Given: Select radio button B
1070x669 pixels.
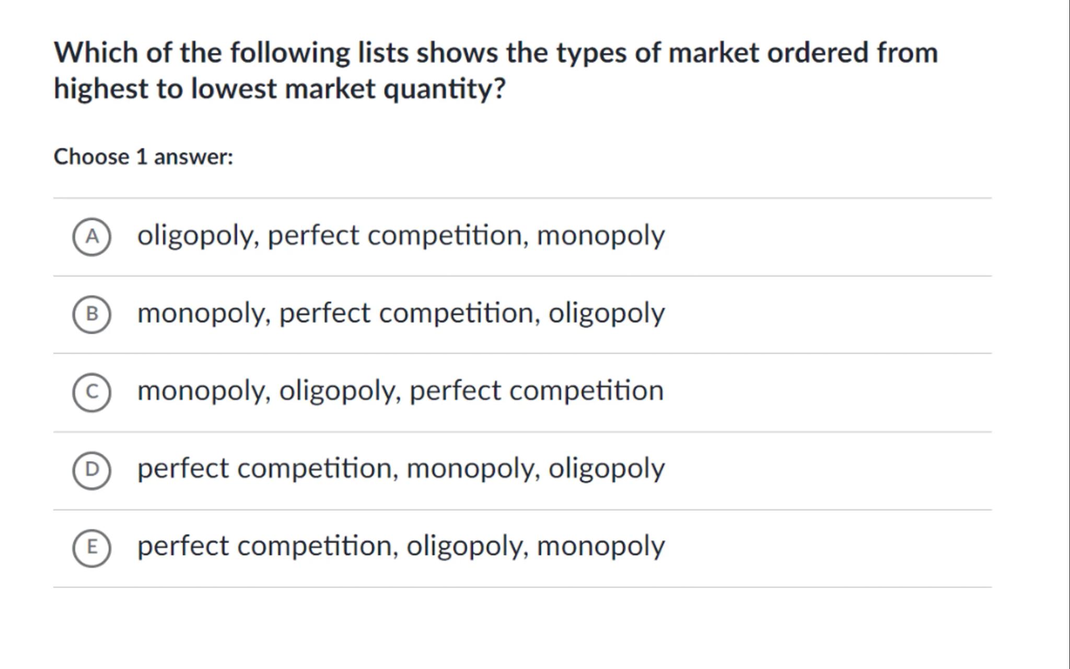Looking at the screenshot, I should tap(91, 314).
